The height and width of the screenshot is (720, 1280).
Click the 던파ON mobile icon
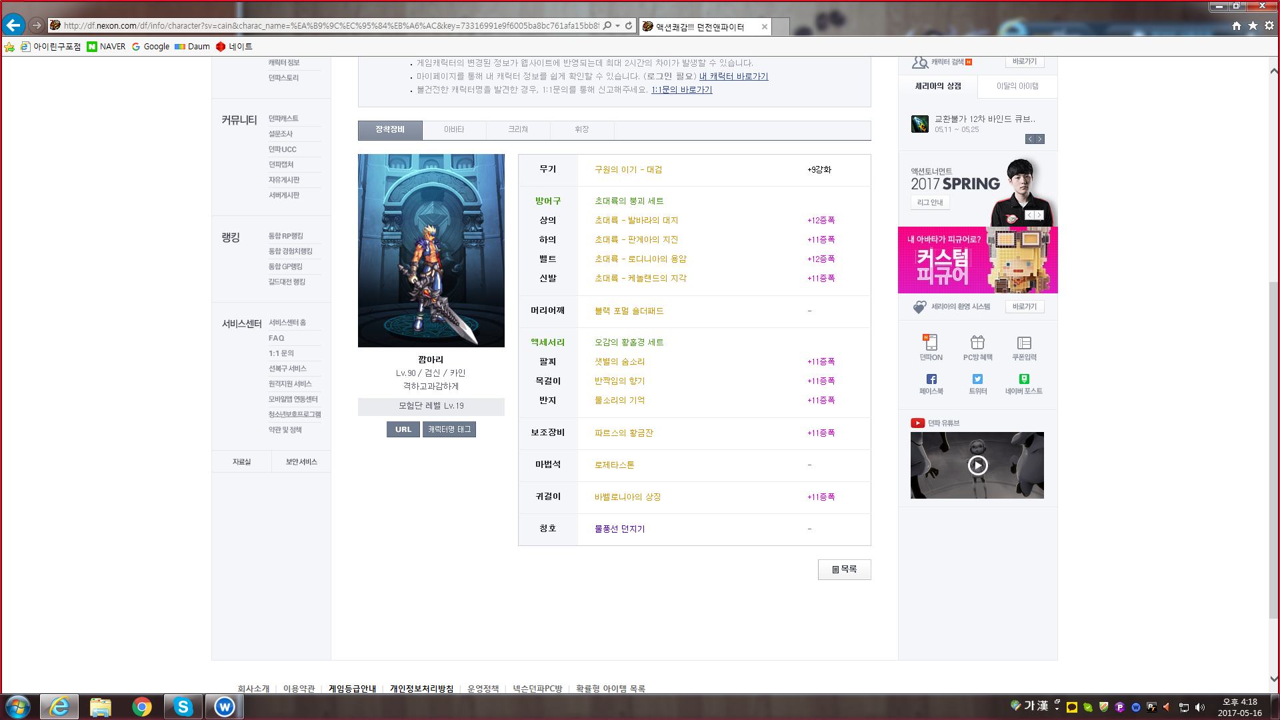[931, 343]
